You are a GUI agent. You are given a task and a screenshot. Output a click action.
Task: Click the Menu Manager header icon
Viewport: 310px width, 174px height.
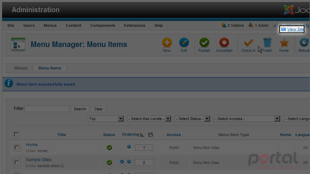click(x=18, y=44)
